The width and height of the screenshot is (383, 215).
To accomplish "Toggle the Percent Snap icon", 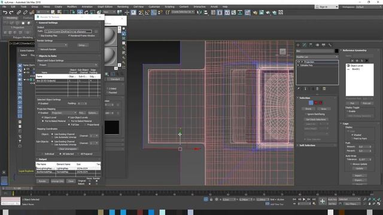I will pos(154,13).
